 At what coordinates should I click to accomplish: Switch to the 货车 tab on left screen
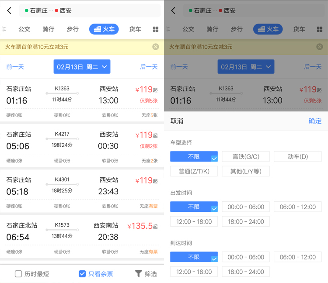tap(135, 29)
